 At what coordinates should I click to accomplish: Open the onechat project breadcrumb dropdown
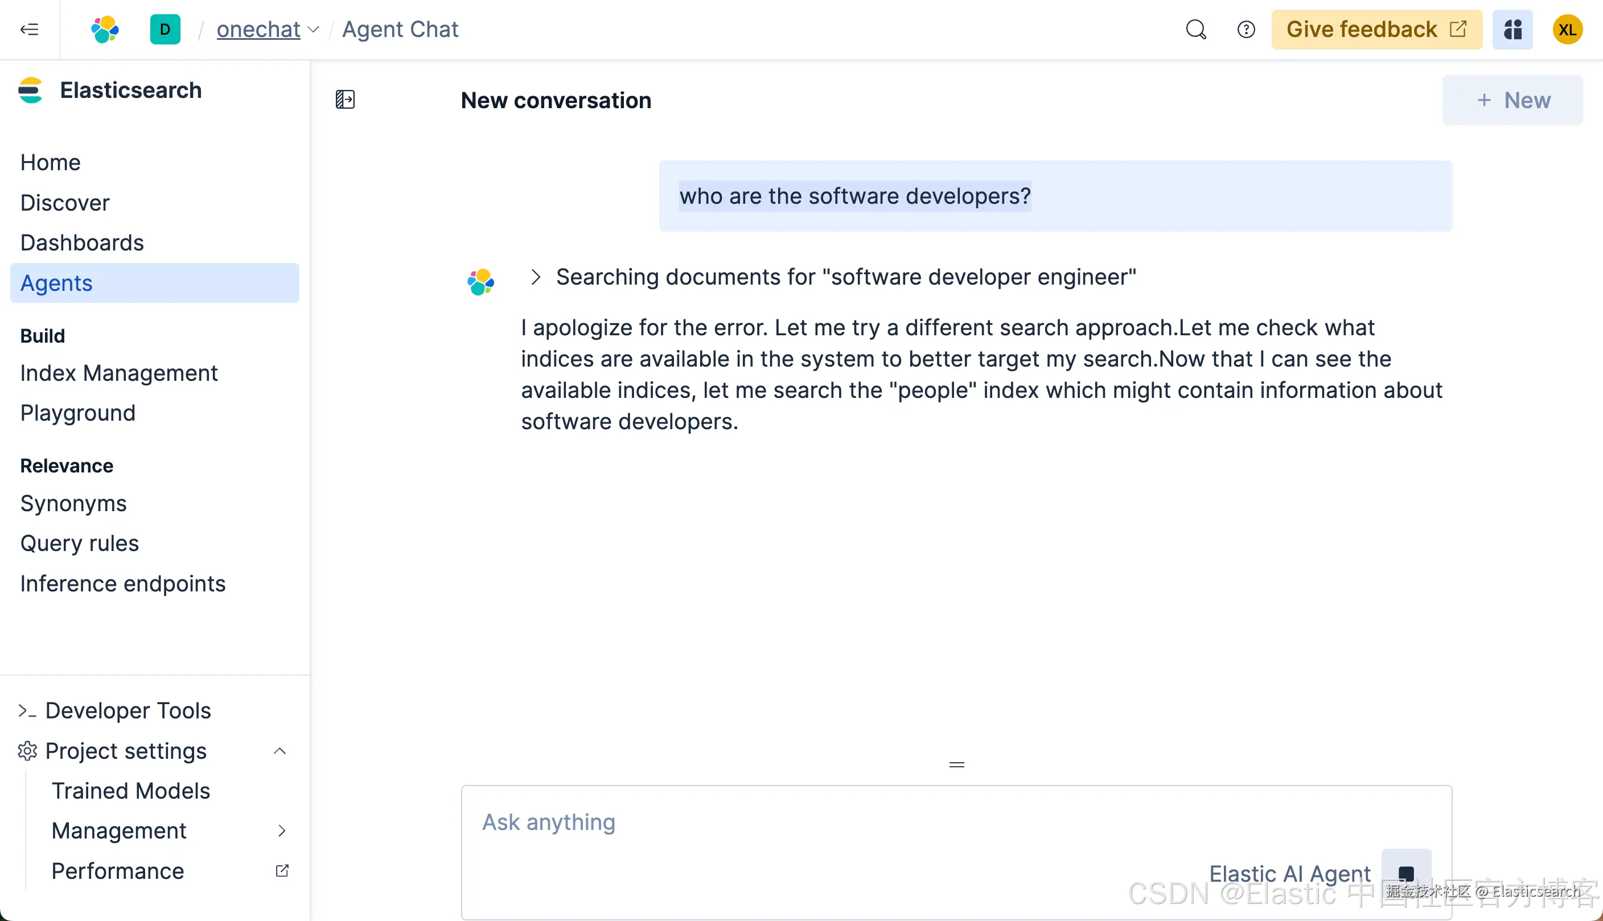[268, 29]
